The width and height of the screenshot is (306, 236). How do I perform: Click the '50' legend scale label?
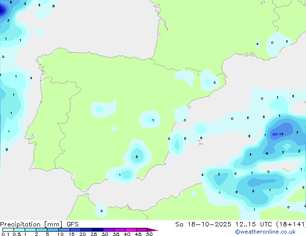tap(149, 234)
